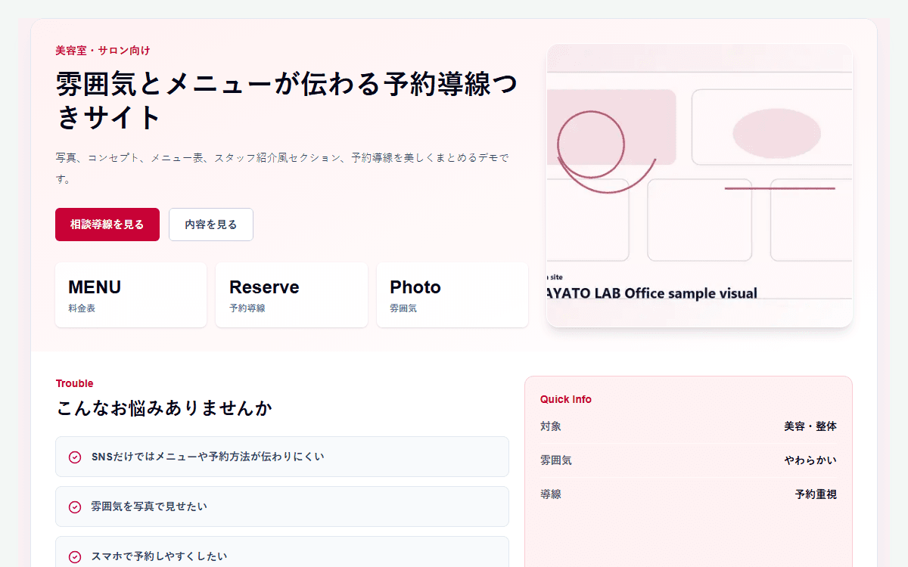The image size is (908, 567).
Task: Click the Trouble section label
Action: tap(75, 383)
